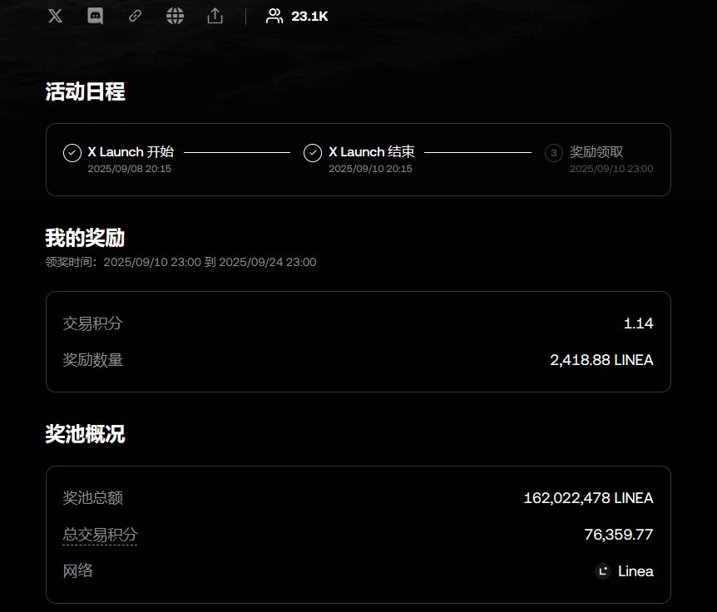
Task: Click the Linea network name
Action: coord(635,571)
